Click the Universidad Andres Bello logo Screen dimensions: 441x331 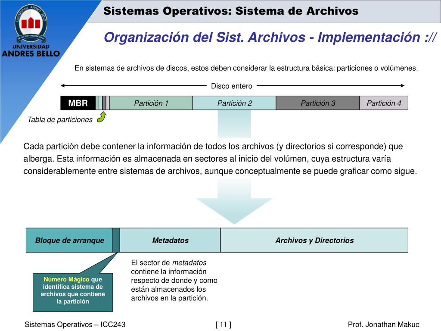31,31
